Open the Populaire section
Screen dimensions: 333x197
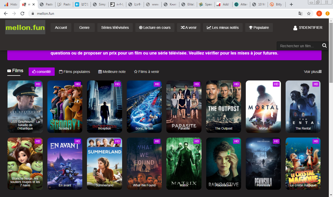(259, 28)
